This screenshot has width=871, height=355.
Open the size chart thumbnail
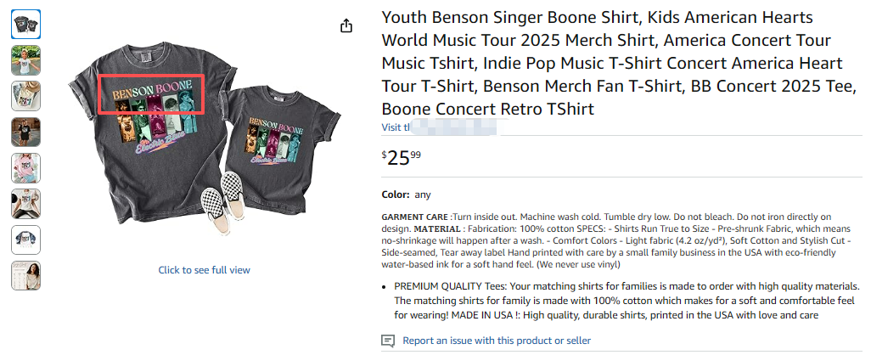[x=25, y=274]
